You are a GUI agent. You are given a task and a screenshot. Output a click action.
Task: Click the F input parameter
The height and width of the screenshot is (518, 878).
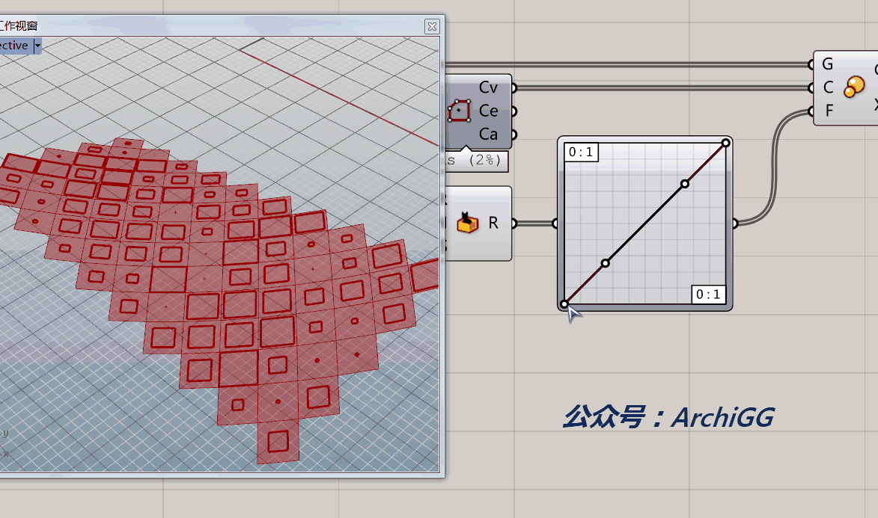[829, 111]
